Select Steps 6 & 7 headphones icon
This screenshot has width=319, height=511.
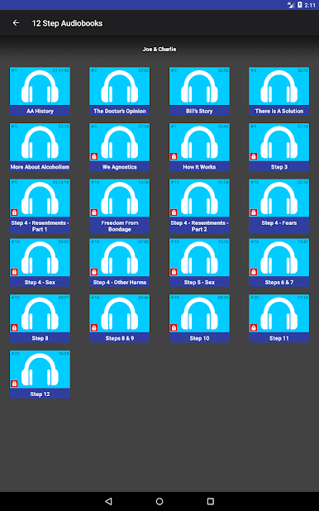279,258
